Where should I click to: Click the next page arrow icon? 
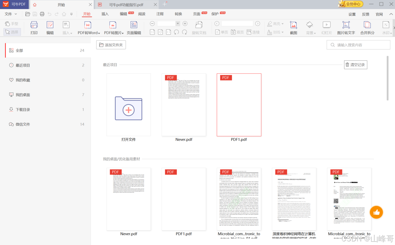258,24
